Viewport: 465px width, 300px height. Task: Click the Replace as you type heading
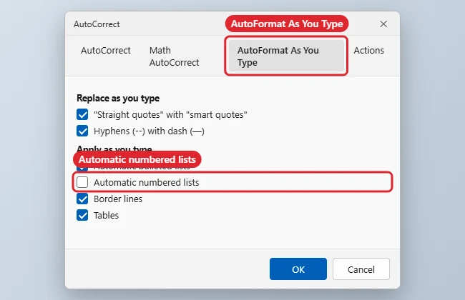(x=118, y=98)
